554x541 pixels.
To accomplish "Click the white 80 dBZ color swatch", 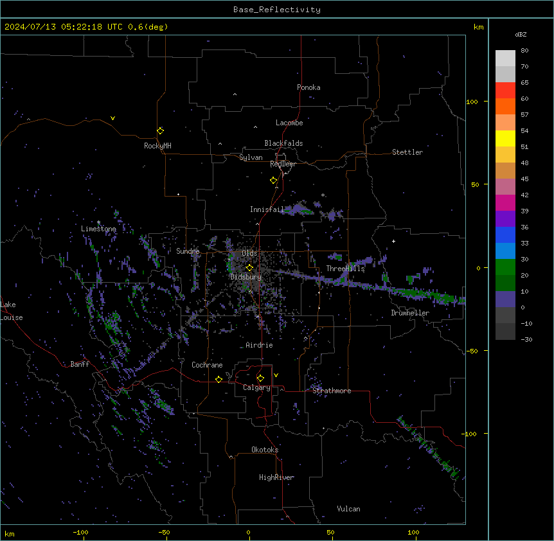I will tap(505, 58).
